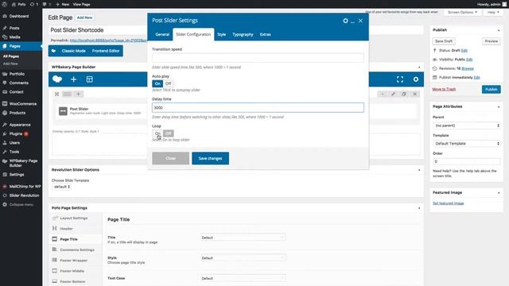Open WPBakery page settings gear

pos(416,79)
